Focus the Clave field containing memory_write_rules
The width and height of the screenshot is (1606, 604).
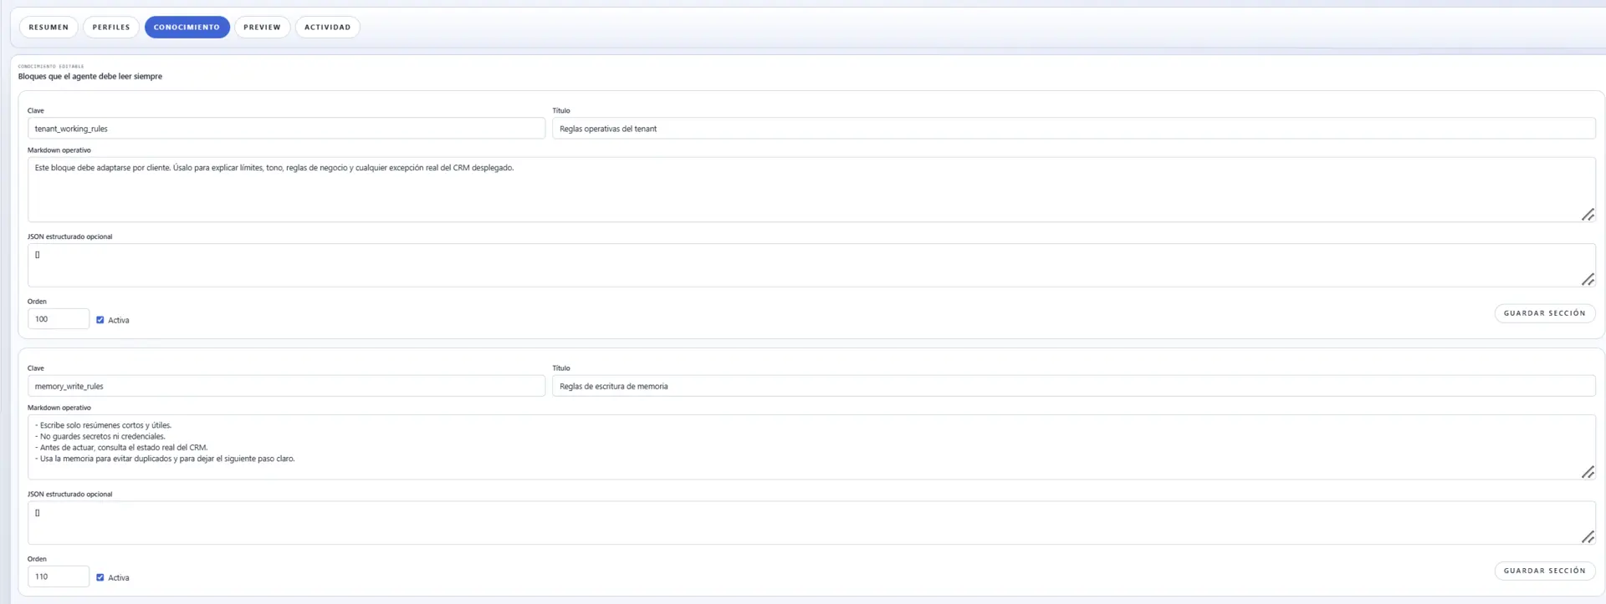tap(286, 386)
